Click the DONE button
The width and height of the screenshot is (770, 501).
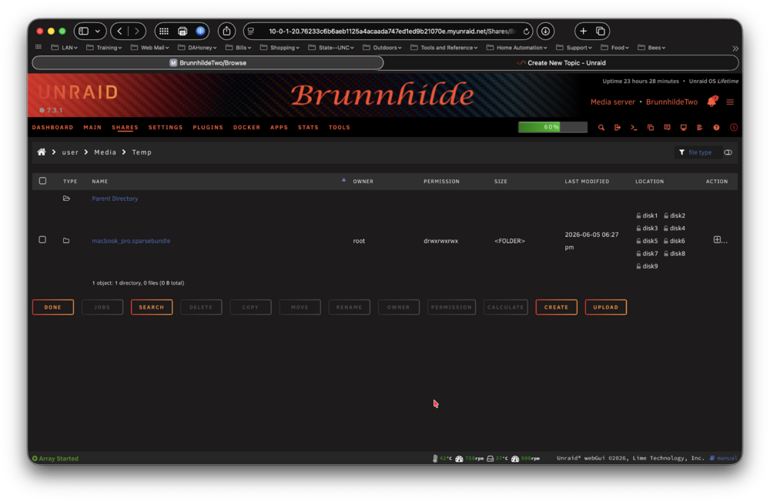pos(53,307)
